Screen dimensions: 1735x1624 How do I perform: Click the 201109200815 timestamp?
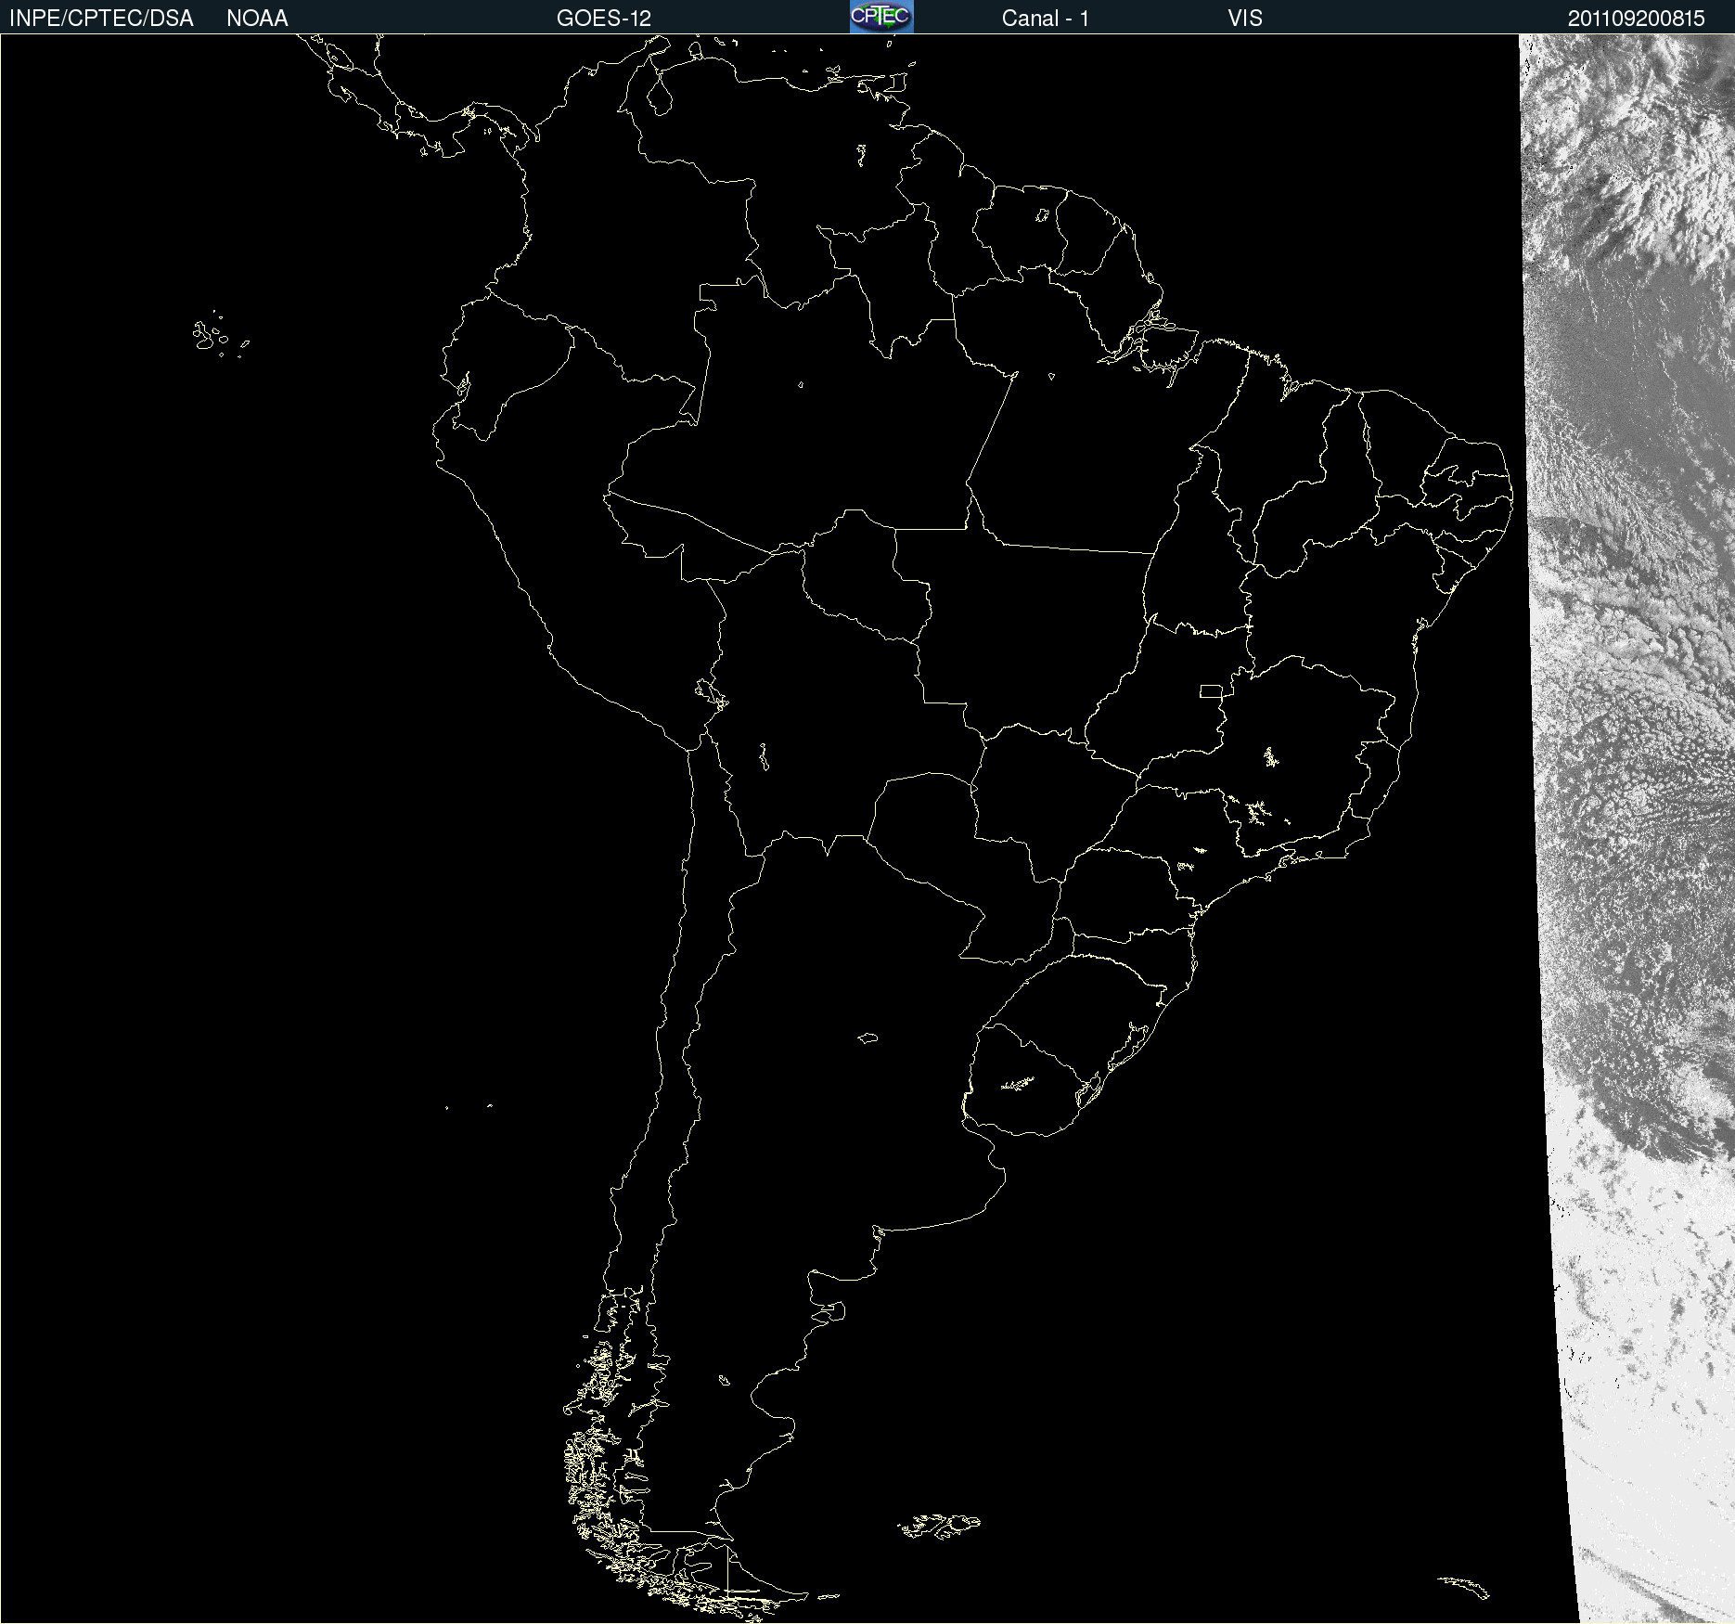point(1637,19)
